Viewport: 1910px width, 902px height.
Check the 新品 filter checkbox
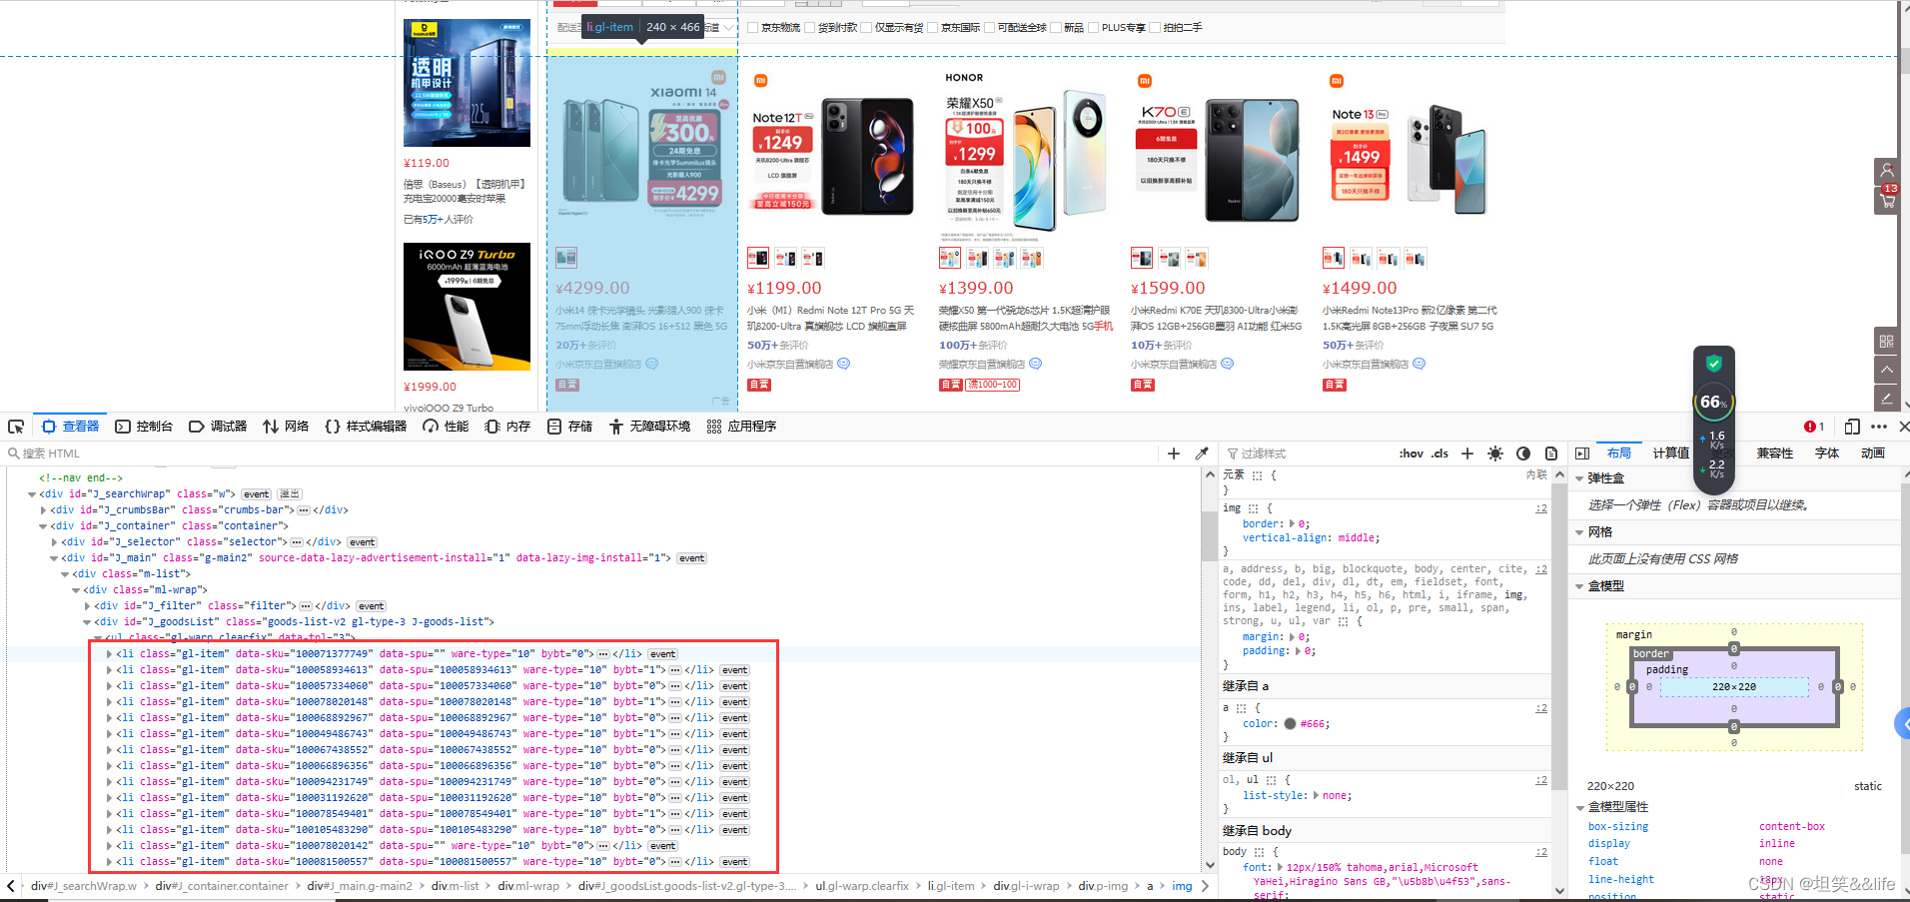pos(1056,28)
